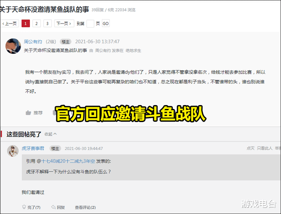Viewport: 281px width, 214px height.
Task: Go to page 3
Action: click(x=47, y=23)
